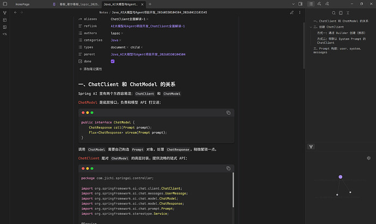Remove the Java category value
376x224 pixels.
(120, 40)
